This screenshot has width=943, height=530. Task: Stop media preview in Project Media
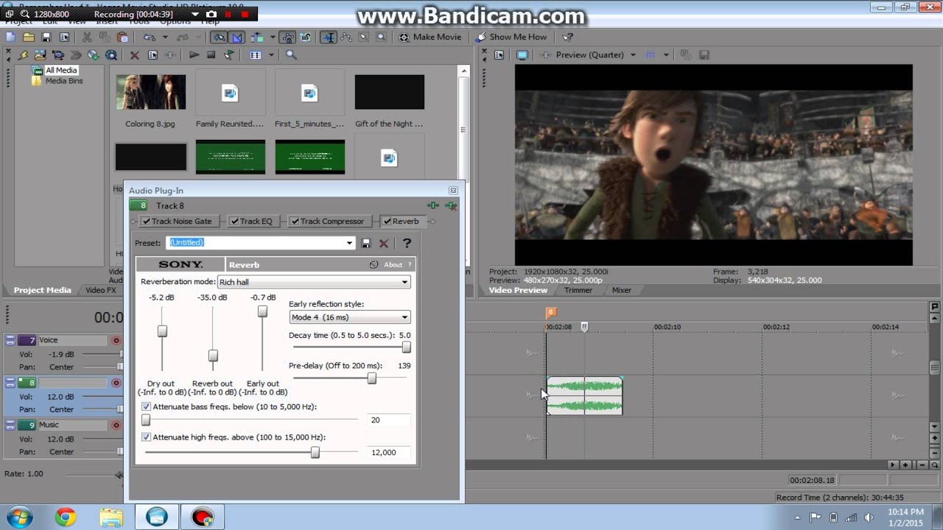(x=211, y=55)
